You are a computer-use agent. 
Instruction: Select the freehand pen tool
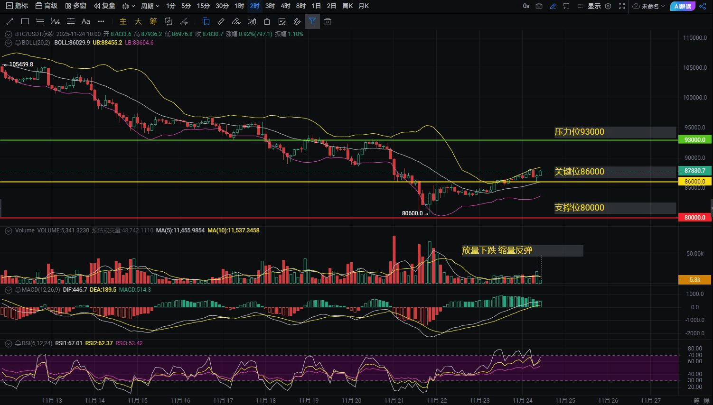tap(236, 21)
